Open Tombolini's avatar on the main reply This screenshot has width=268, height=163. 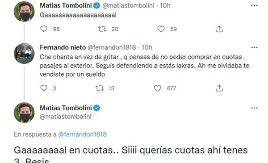[x=24, y=113]
